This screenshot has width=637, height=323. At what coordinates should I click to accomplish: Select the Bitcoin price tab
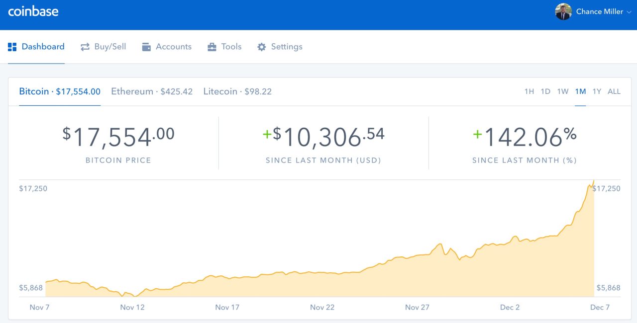pos(60,91)
